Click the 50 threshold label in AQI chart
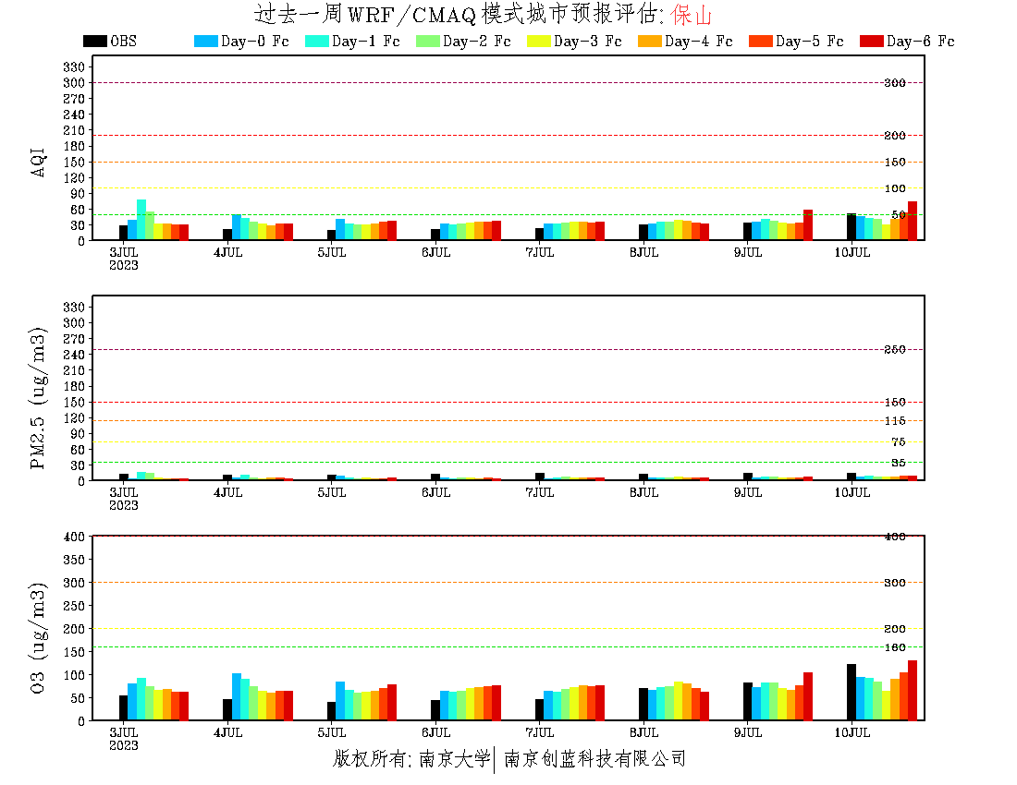Screen dimensions: 1017x785 click(899, 214)
